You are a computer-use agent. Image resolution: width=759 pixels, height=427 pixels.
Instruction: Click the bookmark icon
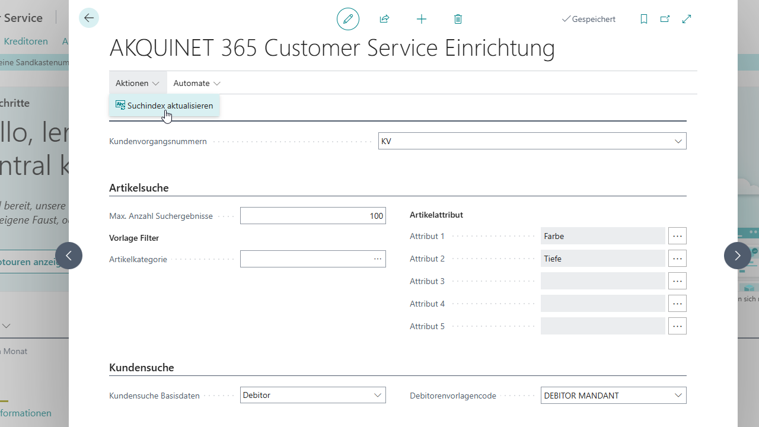tap(644, 19)
